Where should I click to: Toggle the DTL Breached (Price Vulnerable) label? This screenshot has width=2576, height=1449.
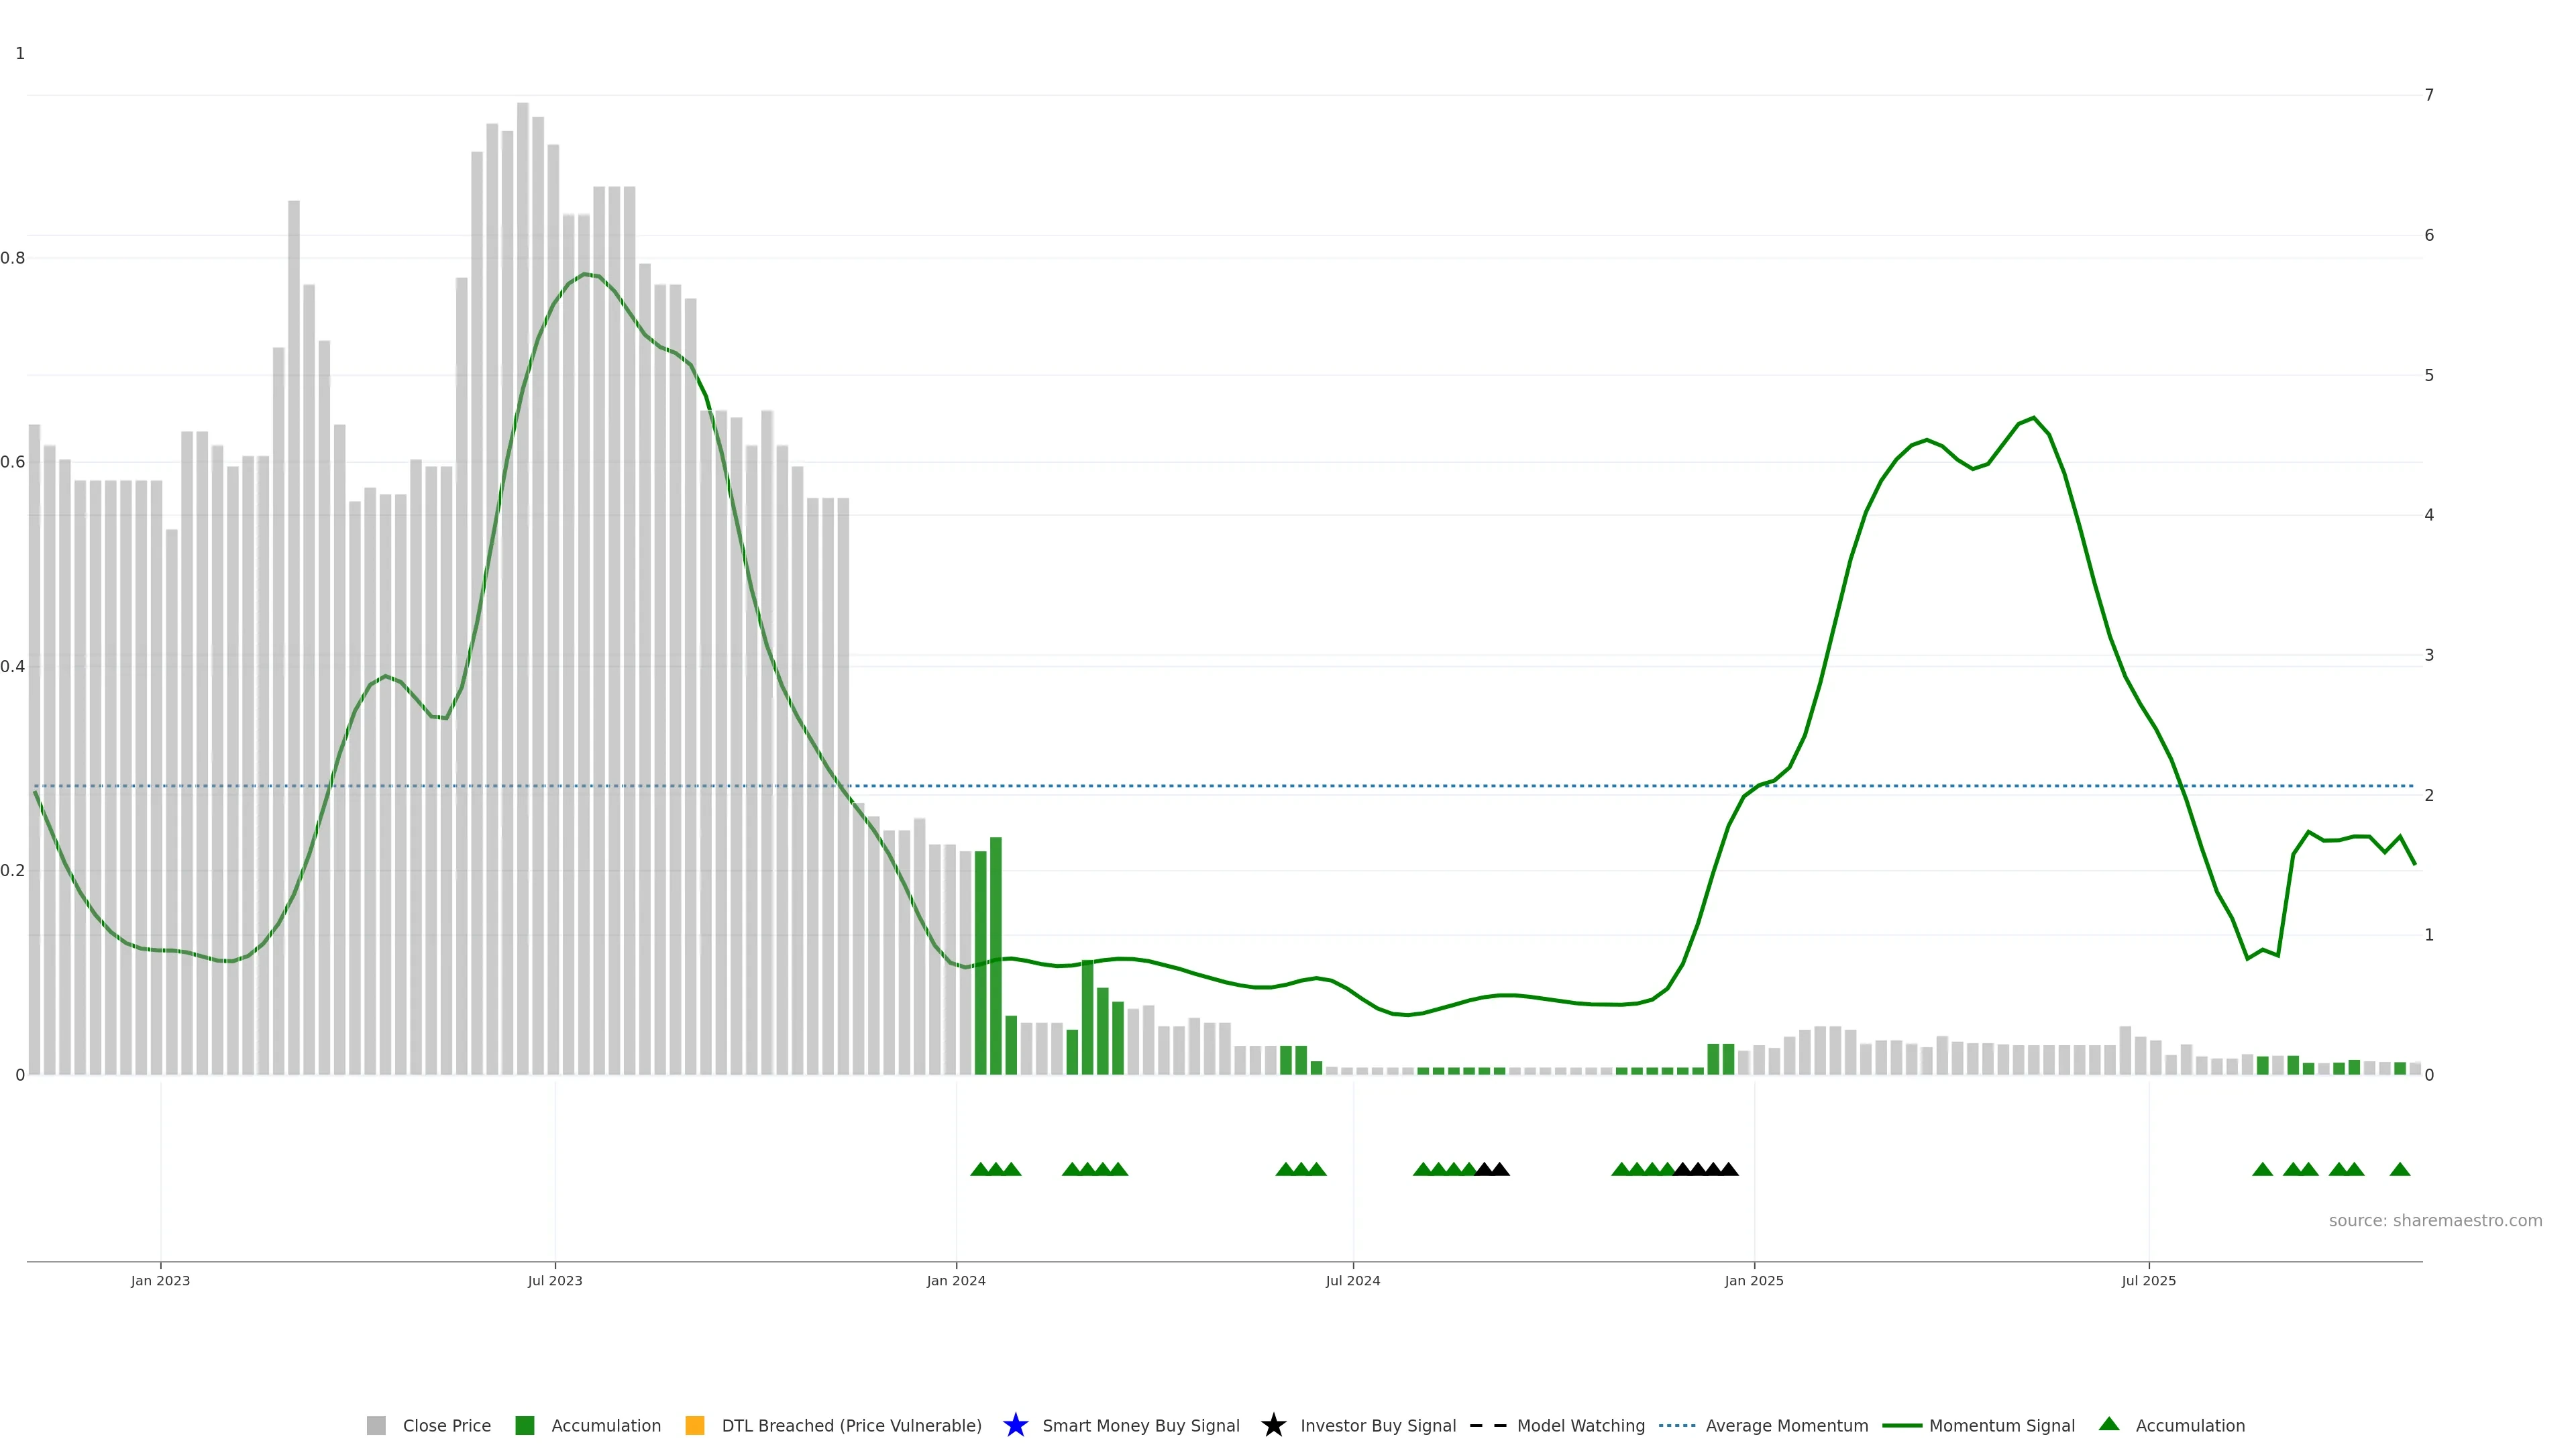tap(851, 1425)
